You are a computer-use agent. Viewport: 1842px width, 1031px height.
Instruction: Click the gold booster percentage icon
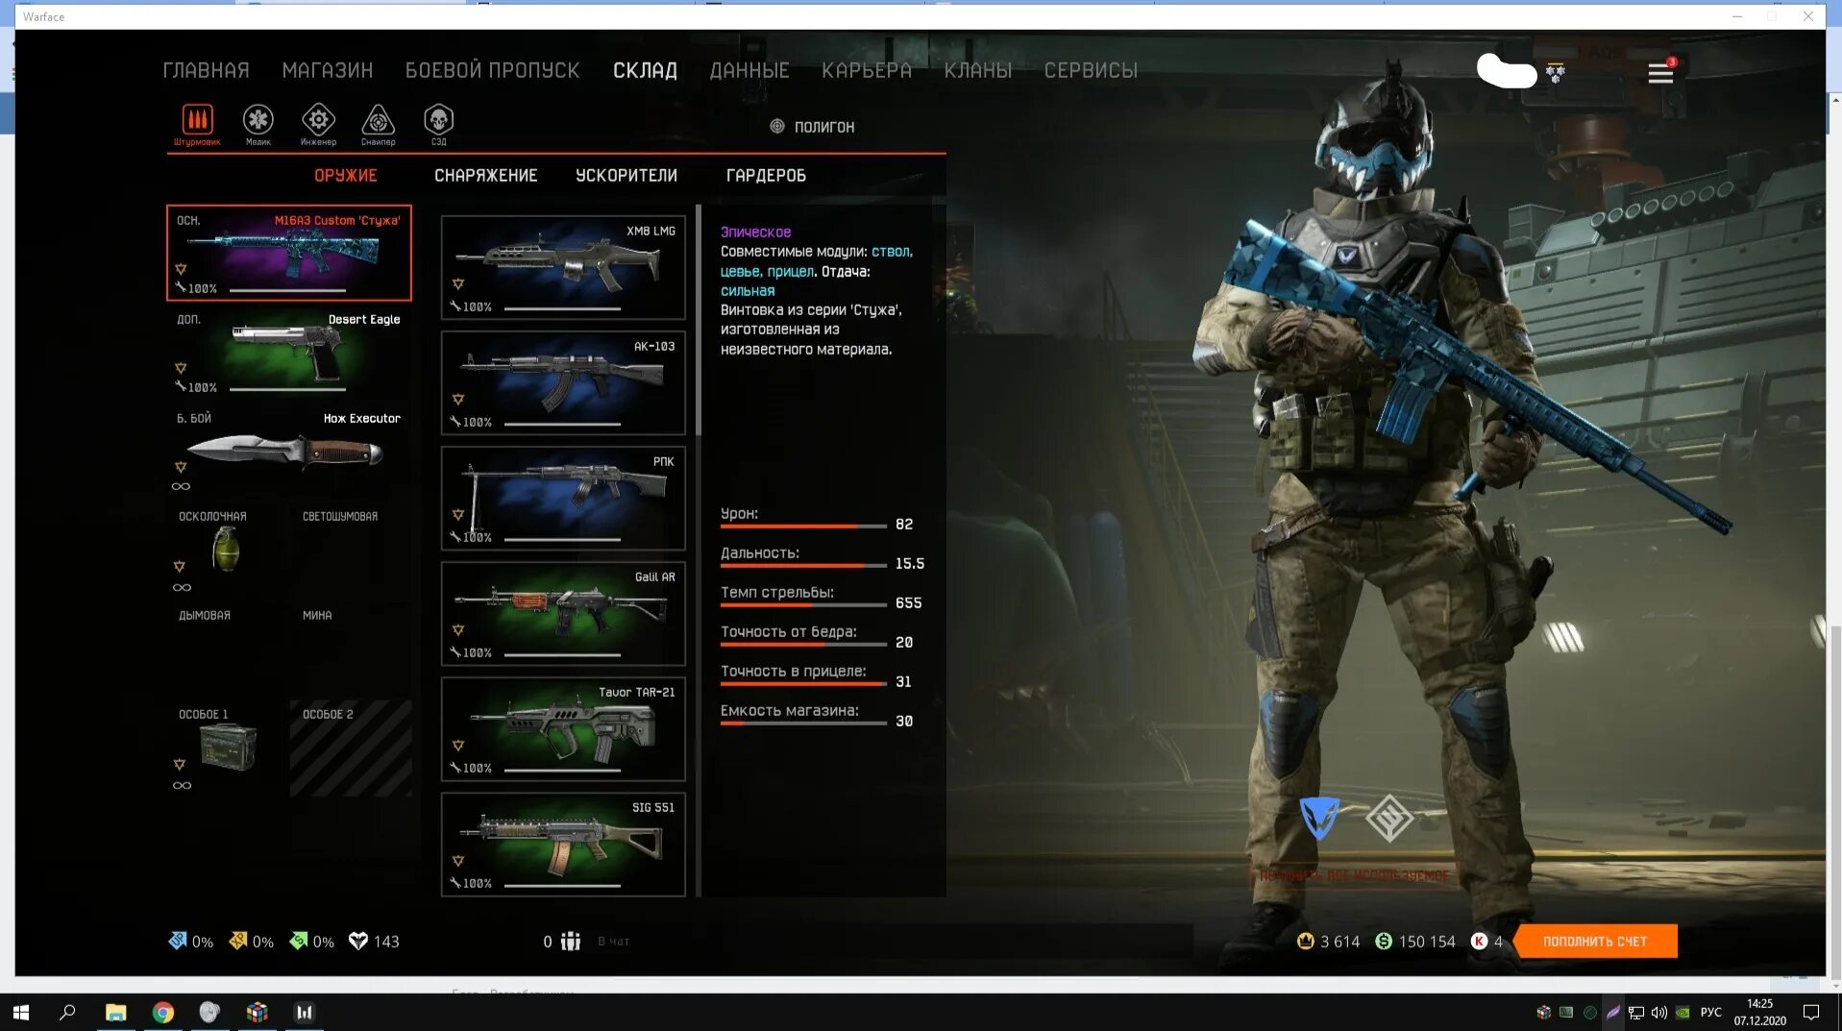238,941
